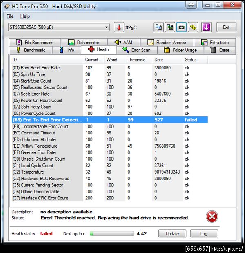Switch to the File Benchmark tab
This screenshot has height=253, width=245.
(x=35, y=43)
